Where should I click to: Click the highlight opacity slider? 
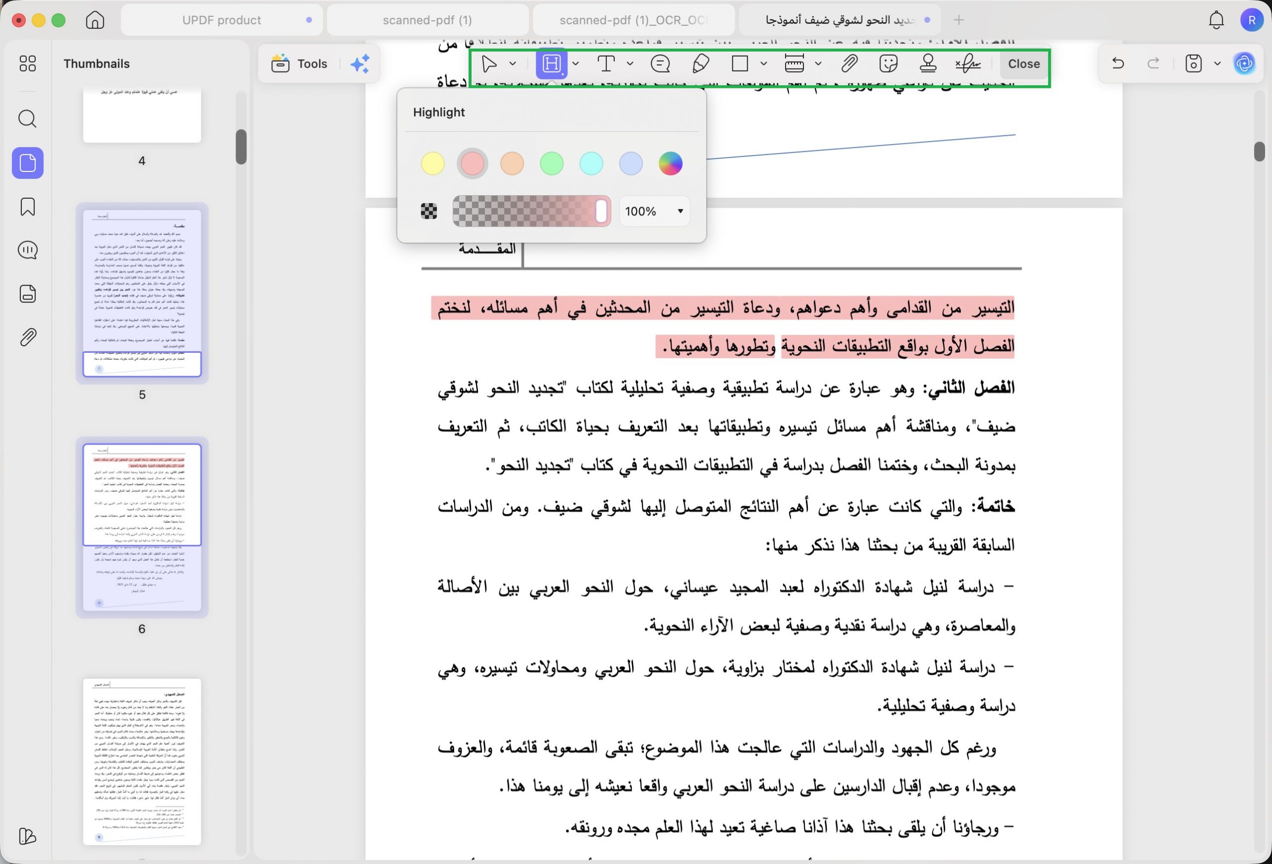[x=532, y=211]
